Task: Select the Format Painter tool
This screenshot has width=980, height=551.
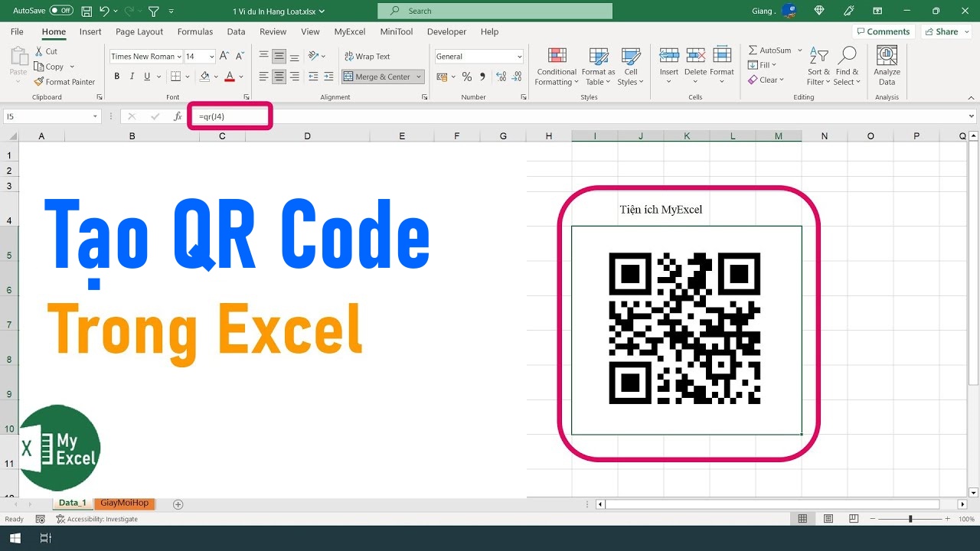Action: pyautogui.click(x=64, y=82)
